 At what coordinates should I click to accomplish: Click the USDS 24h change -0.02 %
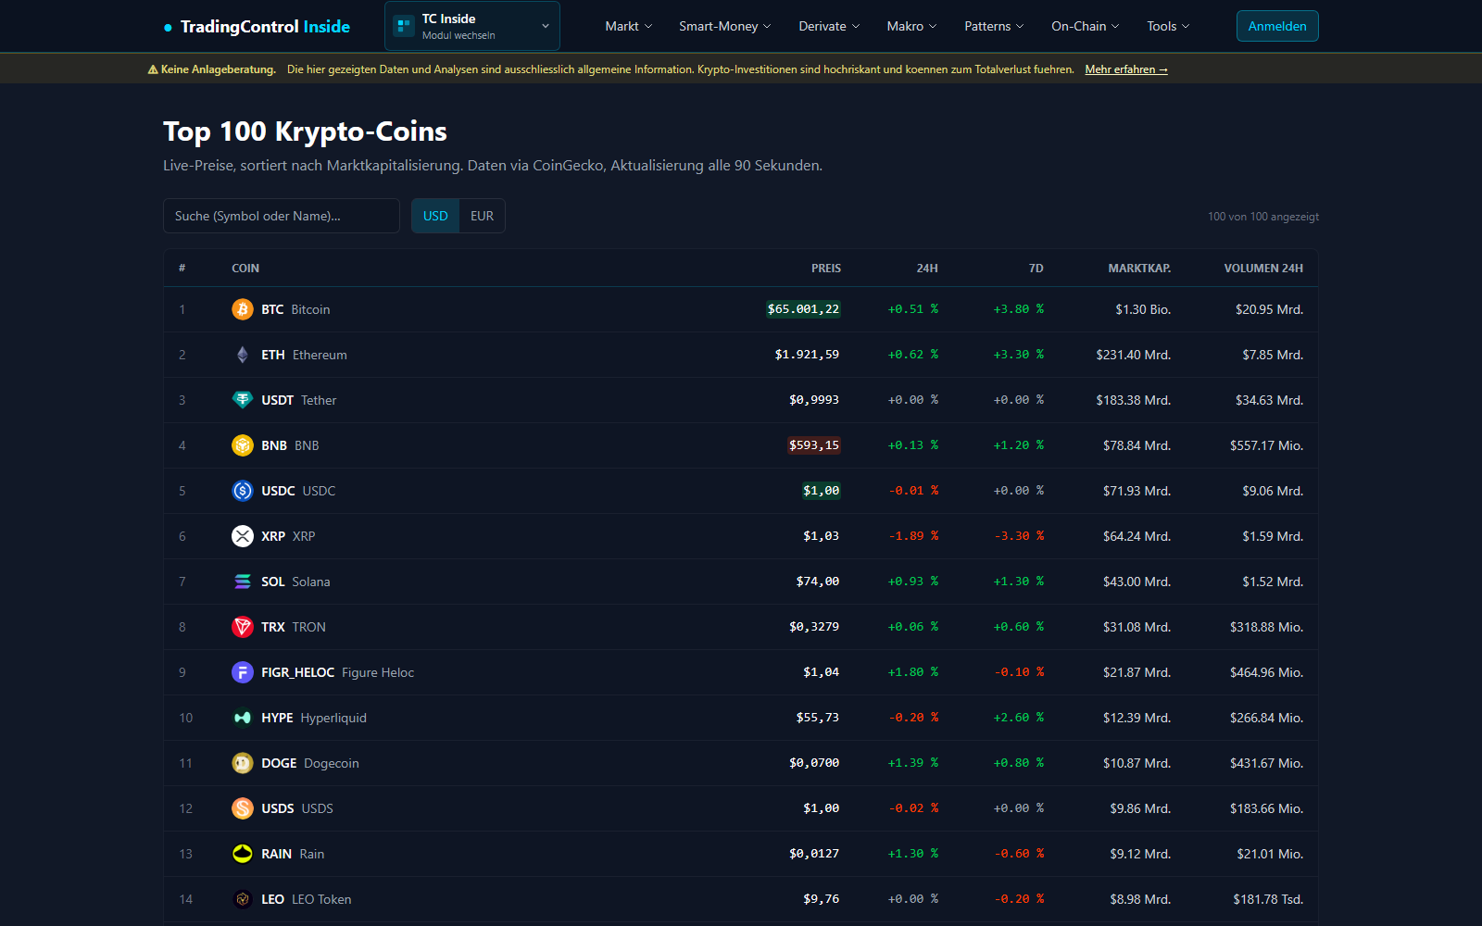tap(913, 808)
